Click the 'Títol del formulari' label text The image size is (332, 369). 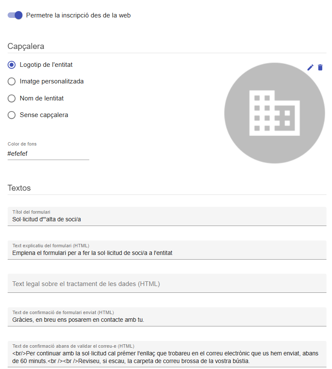coord(31,212)
